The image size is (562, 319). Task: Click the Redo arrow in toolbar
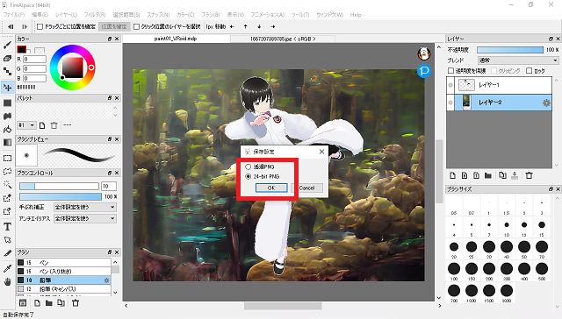pos(24,26)
